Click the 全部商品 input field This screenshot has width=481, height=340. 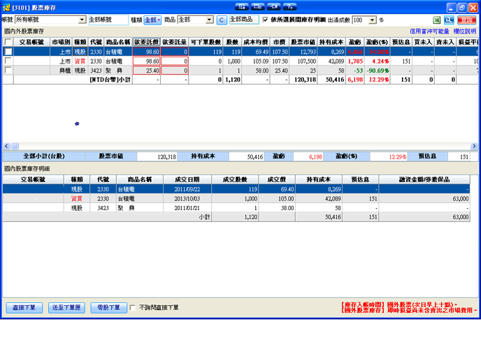click(243, 20)
